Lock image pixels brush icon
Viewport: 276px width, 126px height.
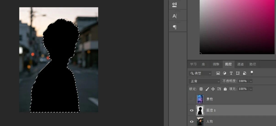click(x=207, y=89)
